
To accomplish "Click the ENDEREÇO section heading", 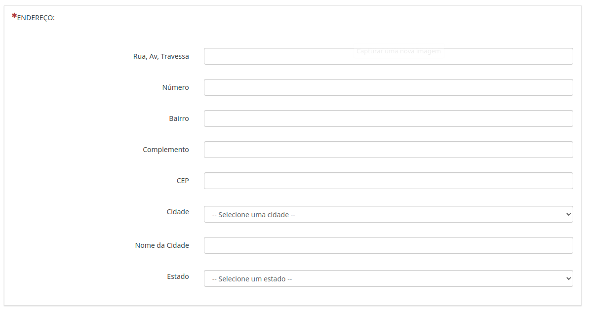I will (x=36, y=18).
